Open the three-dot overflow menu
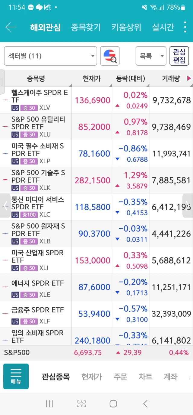 (x=185, y=27)
